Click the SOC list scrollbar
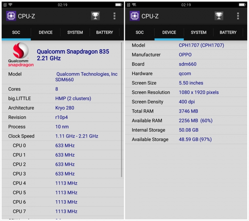 pyautogui.click(x=121, y=109)
